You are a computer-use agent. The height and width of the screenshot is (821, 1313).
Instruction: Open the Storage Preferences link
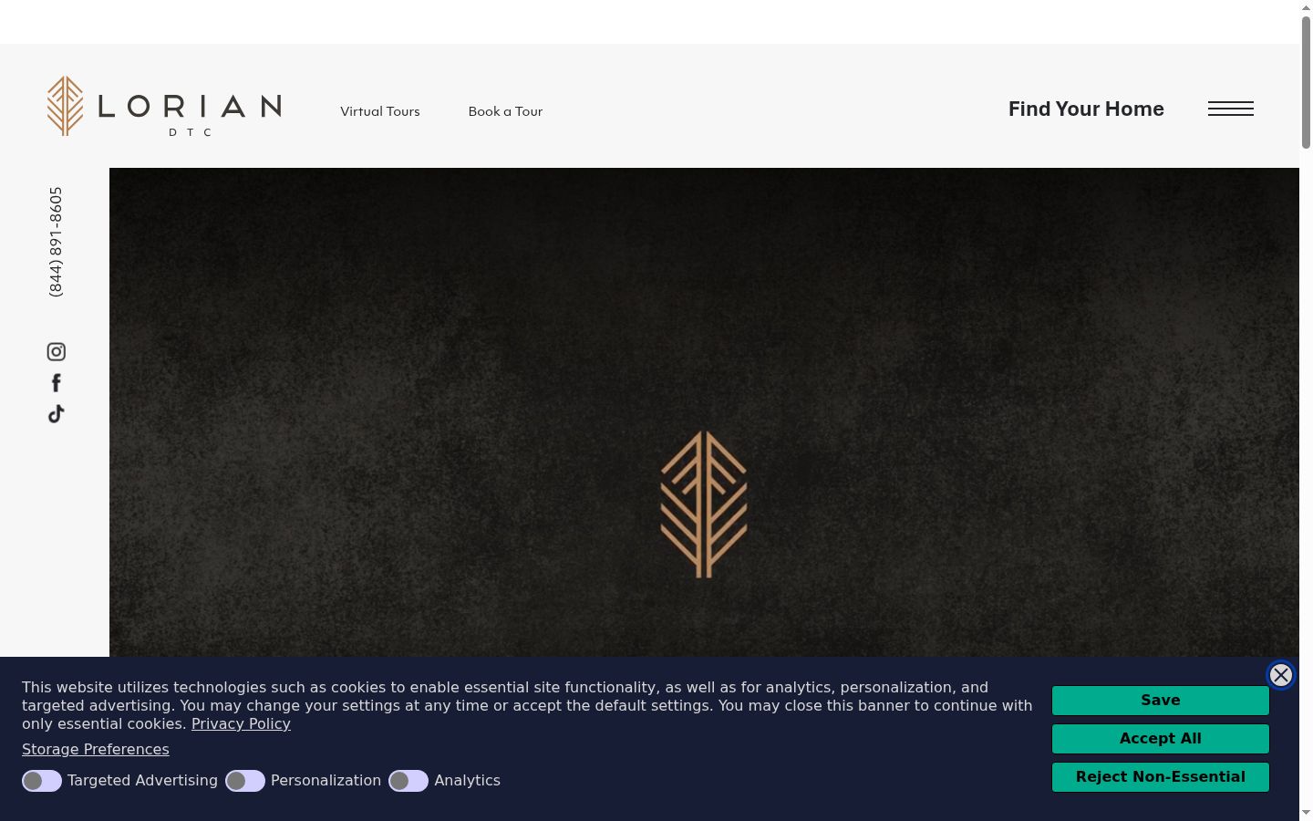pos(96,749)
